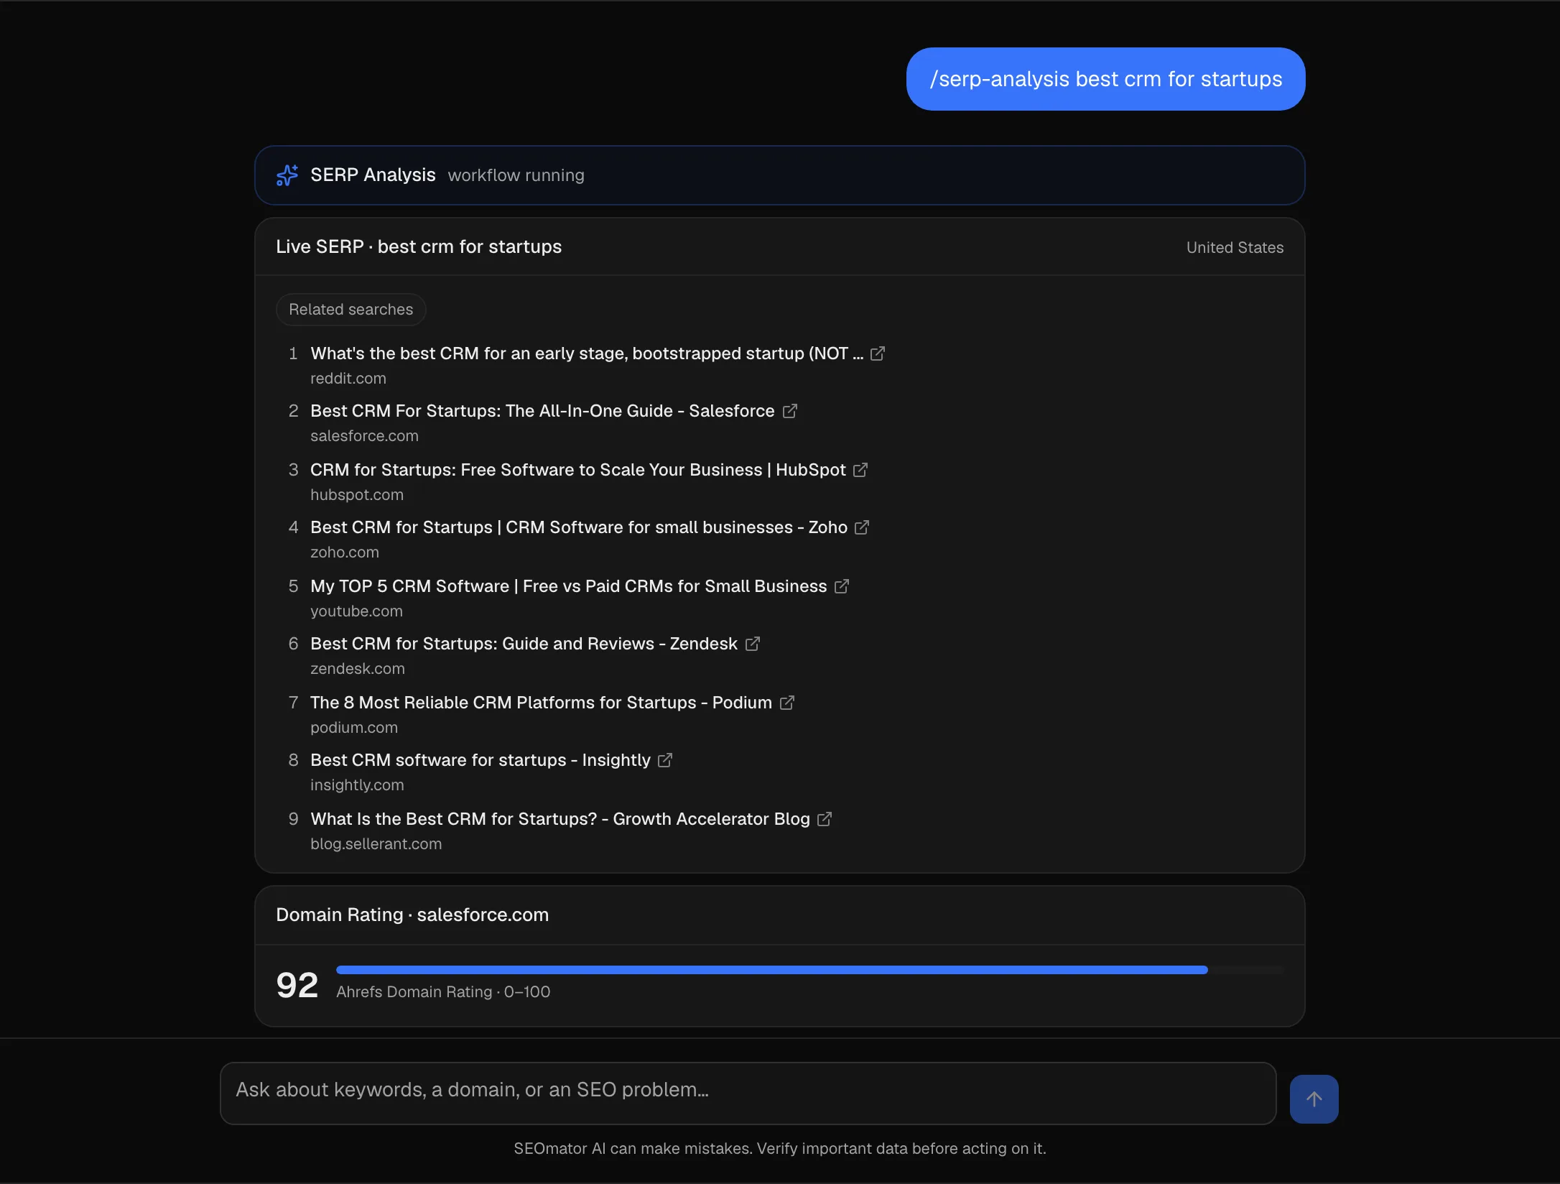Open the Best CRM software Insightly result
Image resolution: width=1560 pixels, height=1184 pixels.
tap(480, 760)
